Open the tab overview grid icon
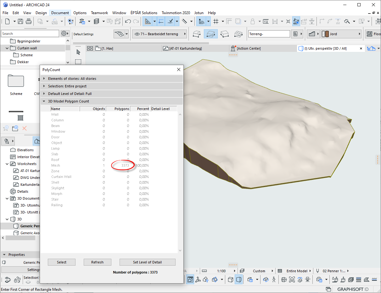This screenshot has height=293, width=381. [x=90, y=48]
